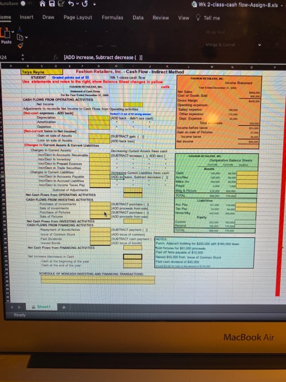The image size is (286, 382).
Task: Open the Data ribbon tab
Action: 138,17
